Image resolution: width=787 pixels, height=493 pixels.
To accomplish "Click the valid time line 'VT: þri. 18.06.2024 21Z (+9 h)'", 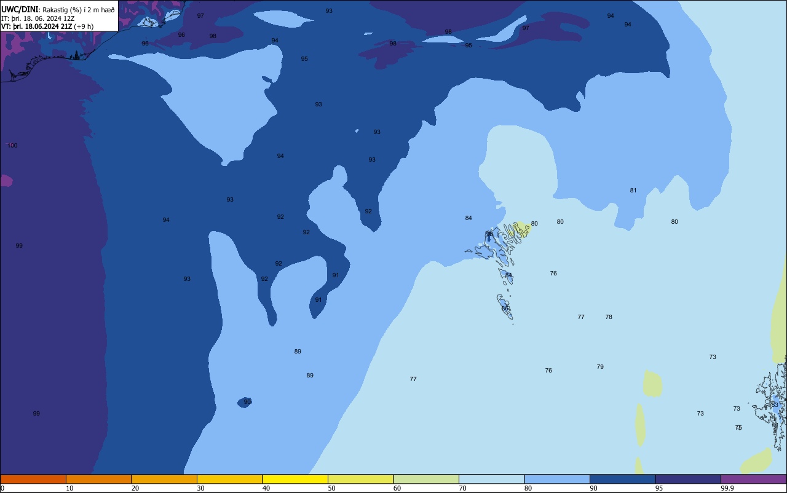I will tap(47, 26).
